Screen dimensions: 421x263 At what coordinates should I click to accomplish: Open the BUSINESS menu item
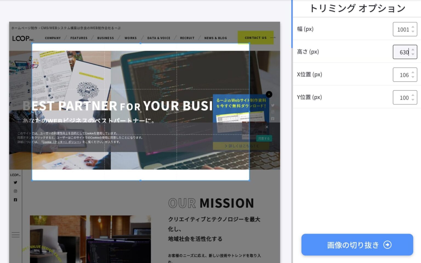point(106,38)
